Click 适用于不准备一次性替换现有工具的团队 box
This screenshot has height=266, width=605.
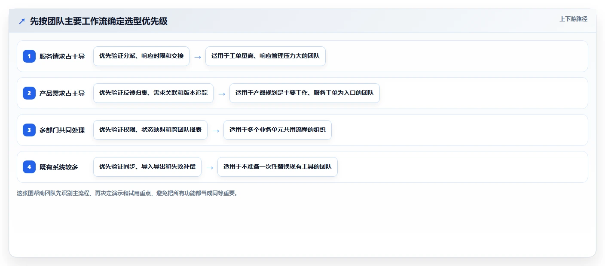(278, 167)
